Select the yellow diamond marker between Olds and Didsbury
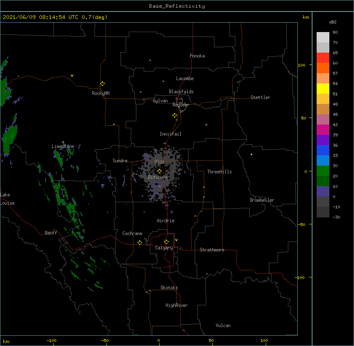This screenshot has height=346, width=354. click(x=159, y=171)
